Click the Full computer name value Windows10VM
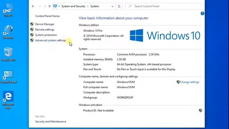The image size is (229, 129). (x=126, y=87)
